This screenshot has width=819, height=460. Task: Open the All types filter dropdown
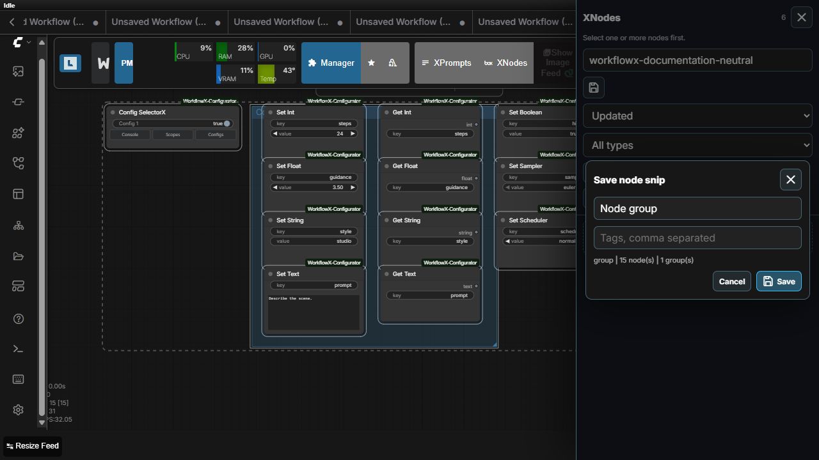[x=697, y=145]
